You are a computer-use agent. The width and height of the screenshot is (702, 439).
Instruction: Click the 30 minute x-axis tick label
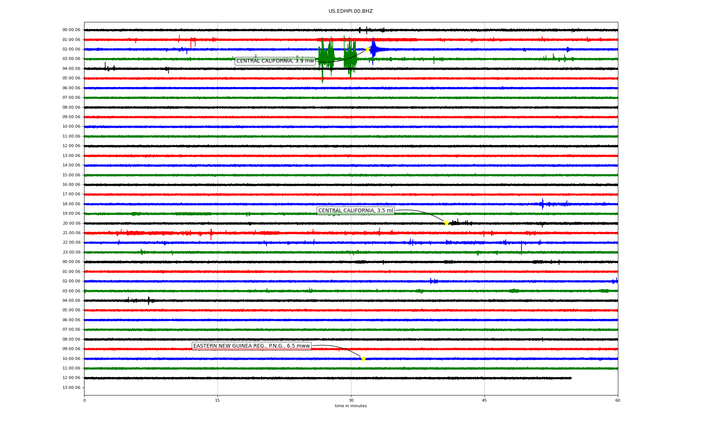[x=351, y=400]
